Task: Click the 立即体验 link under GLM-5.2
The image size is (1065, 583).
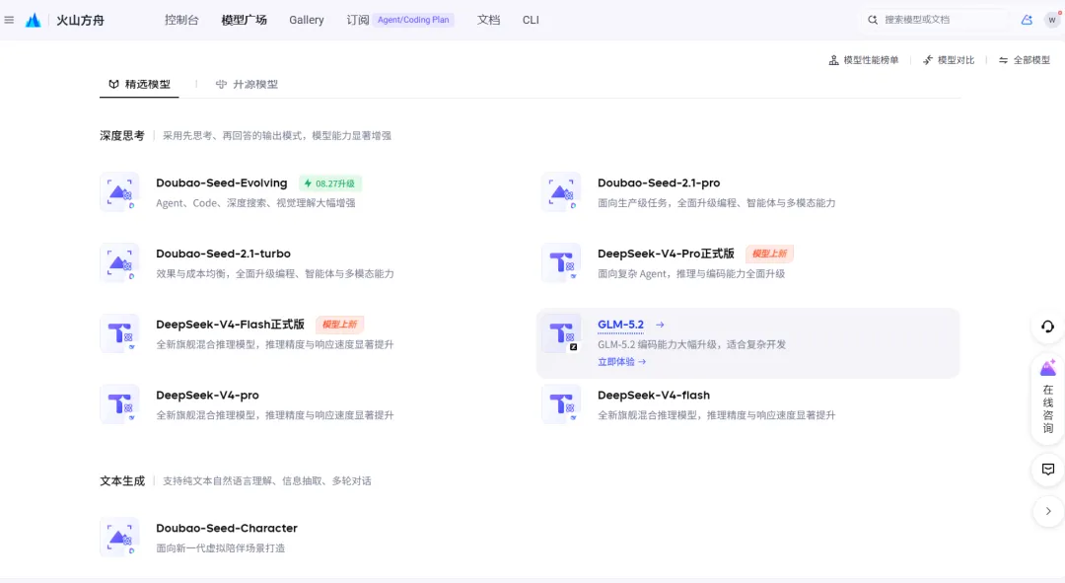Action: click(621, 362)
